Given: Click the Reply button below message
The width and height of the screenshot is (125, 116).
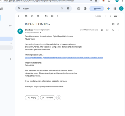Looking at the screenshot, I should (x=32, y=98).
